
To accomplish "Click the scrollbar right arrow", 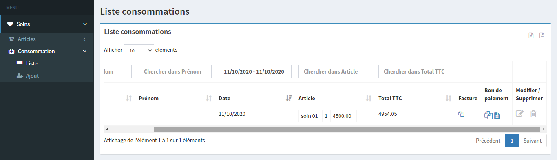I will 544,129.
